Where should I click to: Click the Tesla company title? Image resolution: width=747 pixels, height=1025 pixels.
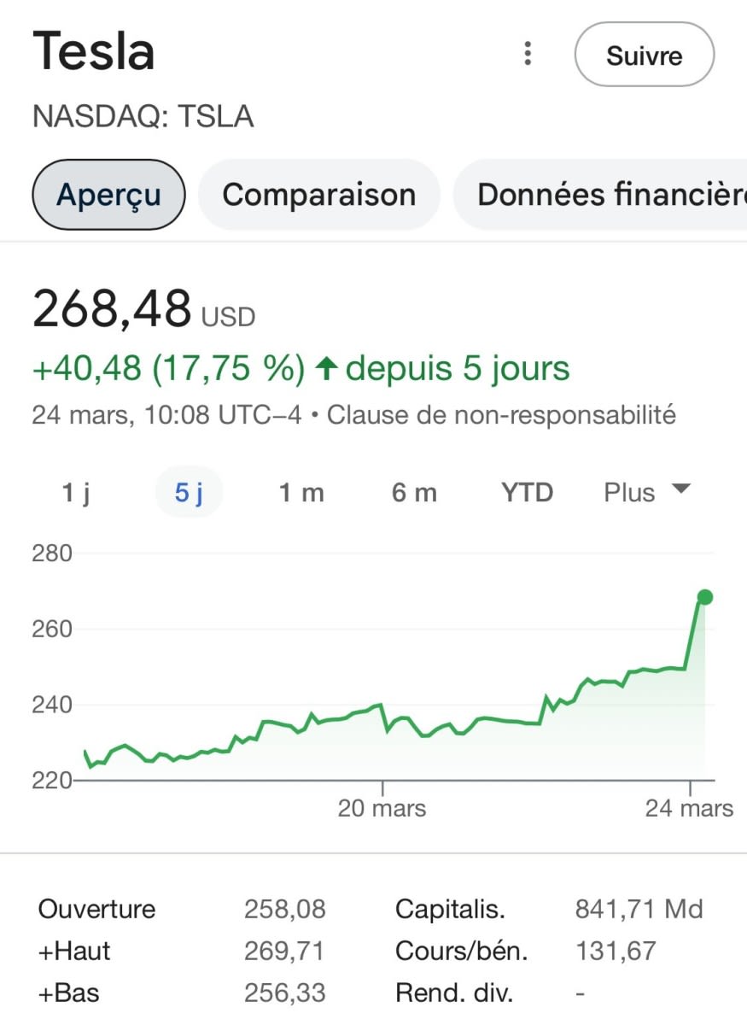pyautogui.click(x=94, y=53)
